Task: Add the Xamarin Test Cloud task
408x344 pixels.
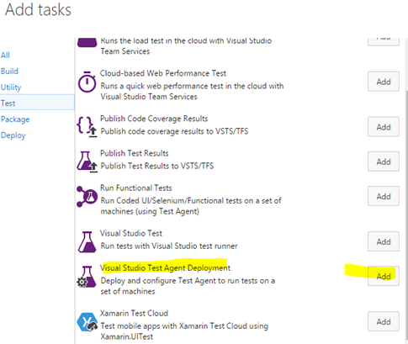Action: [x=384, y=321]
